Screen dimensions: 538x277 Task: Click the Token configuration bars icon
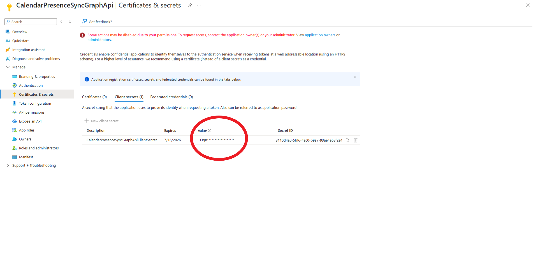click(x=15, y=103)
